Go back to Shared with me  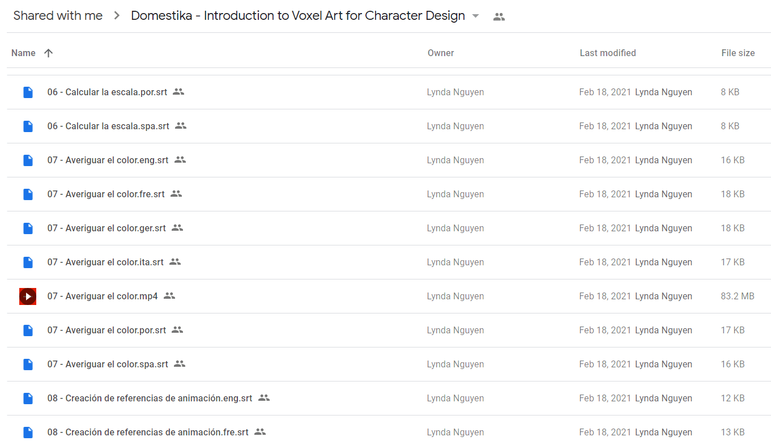[58, 16]
